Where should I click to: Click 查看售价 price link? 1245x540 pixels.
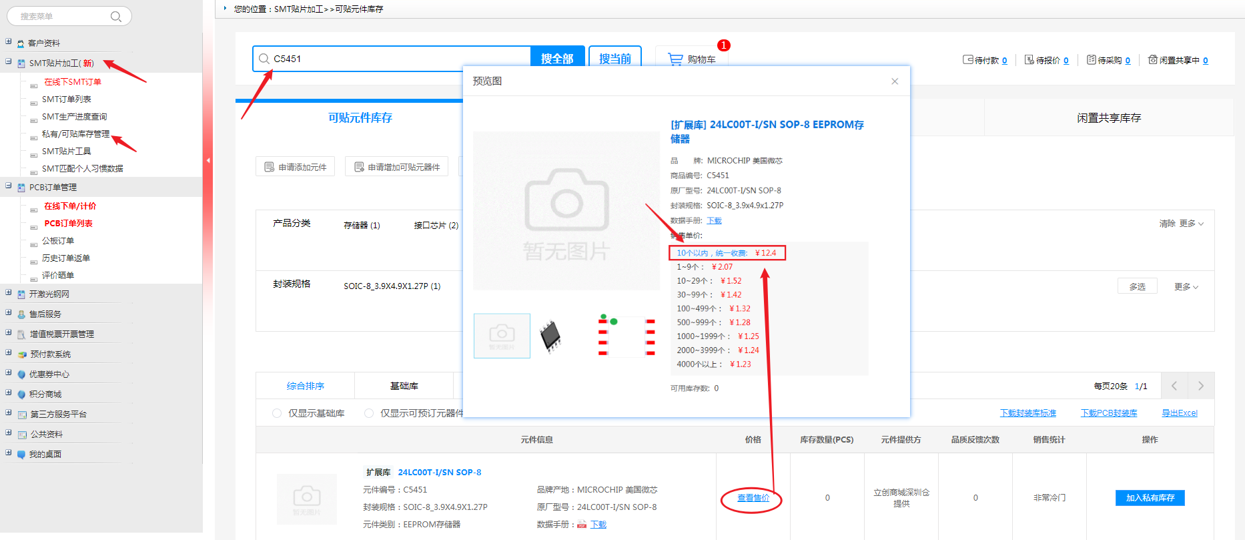coord(753,498)
